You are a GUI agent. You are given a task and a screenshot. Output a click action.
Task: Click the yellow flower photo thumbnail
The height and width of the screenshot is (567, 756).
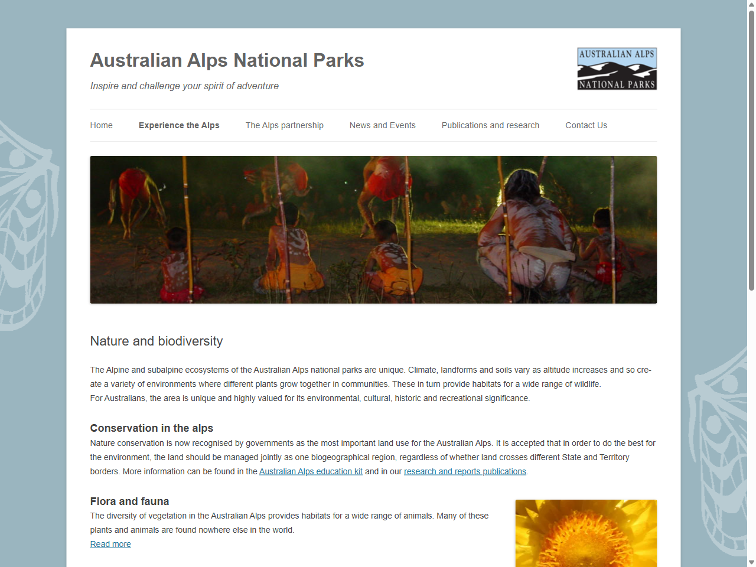click(x=585, y=533)
